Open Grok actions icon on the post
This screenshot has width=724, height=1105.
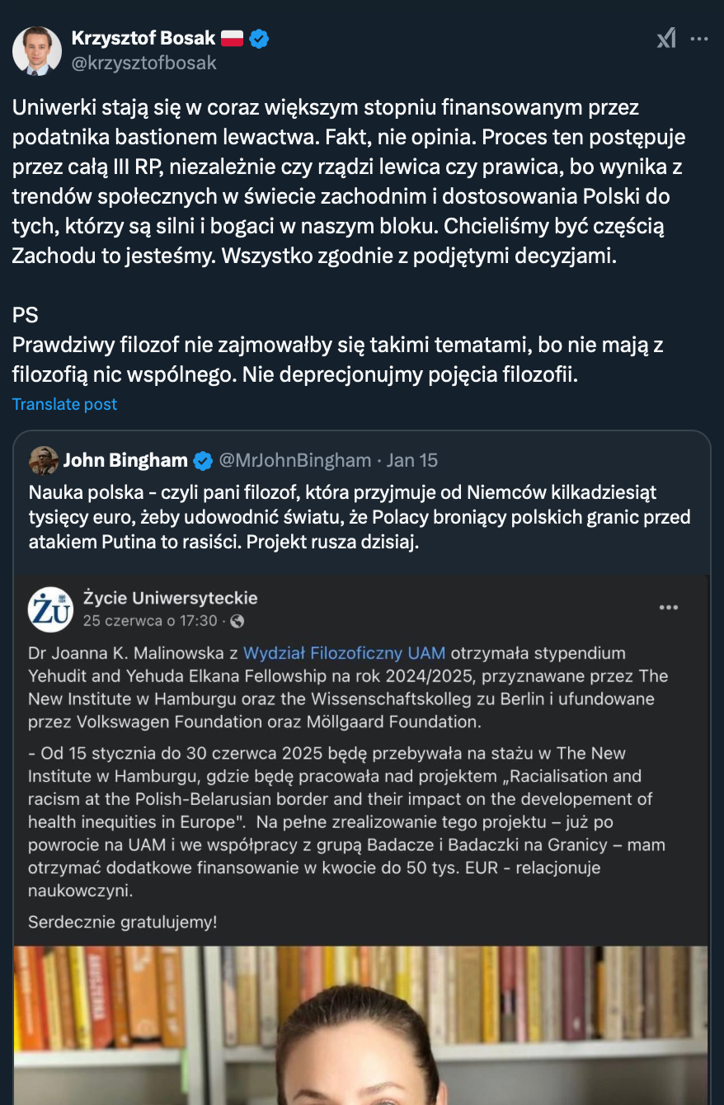[x=666, y=38]
